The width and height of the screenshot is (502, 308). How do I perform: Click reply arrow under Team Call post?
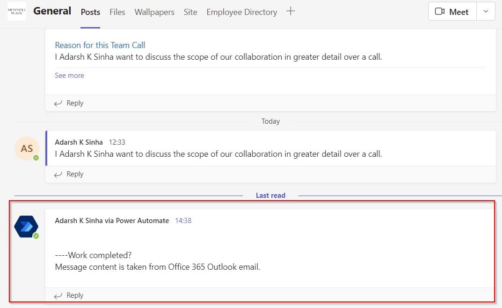[x=58, y=103]
